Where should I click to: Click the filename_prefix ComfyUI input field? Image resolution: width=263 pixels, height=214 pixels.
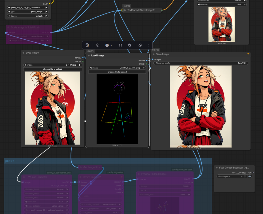pos(201,63)
